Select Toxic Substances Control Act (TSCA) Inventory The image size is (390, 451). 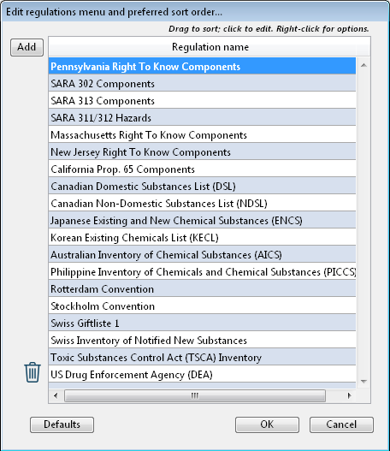click(x=202, y=357)
